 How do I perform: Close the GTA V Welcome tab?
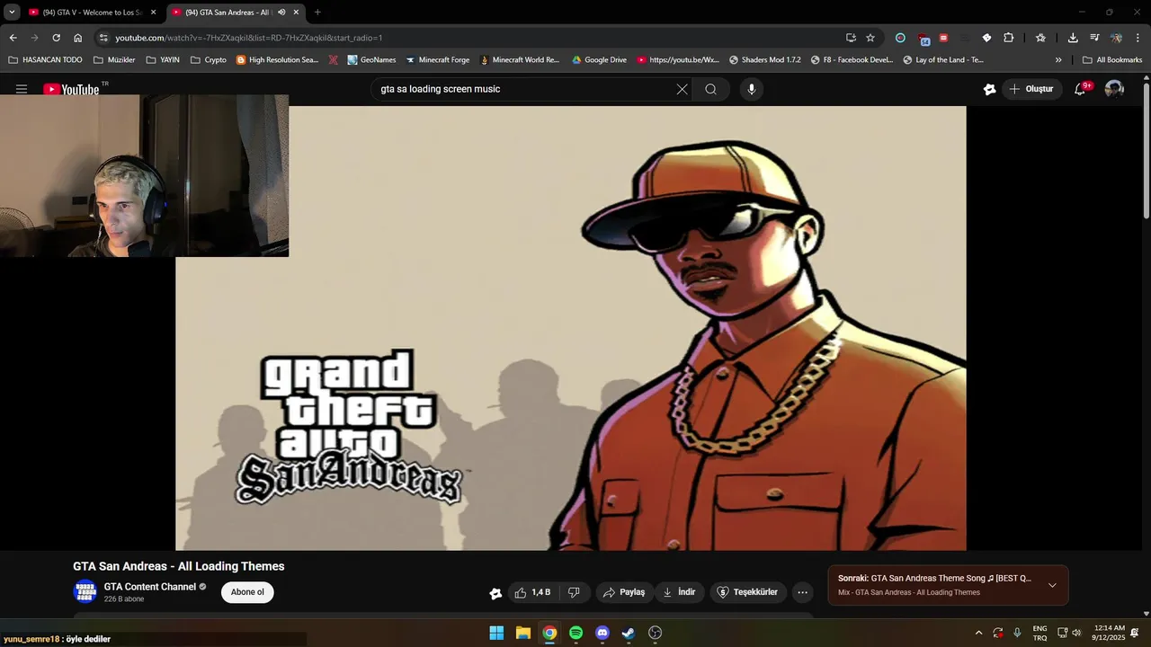[x=153, y=13]
